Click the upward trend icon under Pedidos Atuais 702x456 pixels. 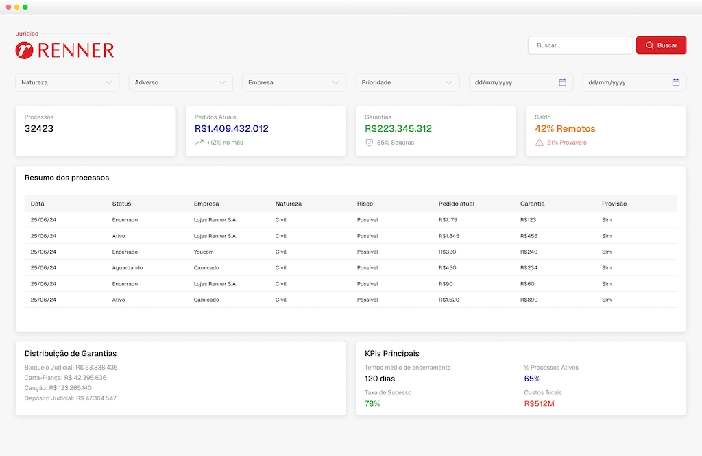click(x=199, y=143)
